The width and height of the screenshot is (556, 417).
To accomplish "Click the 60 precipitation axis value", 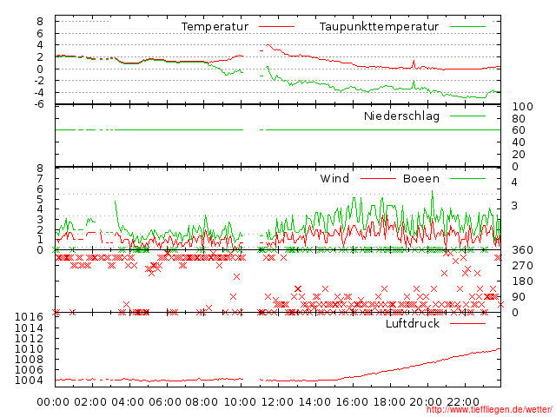I will point(519,130).
